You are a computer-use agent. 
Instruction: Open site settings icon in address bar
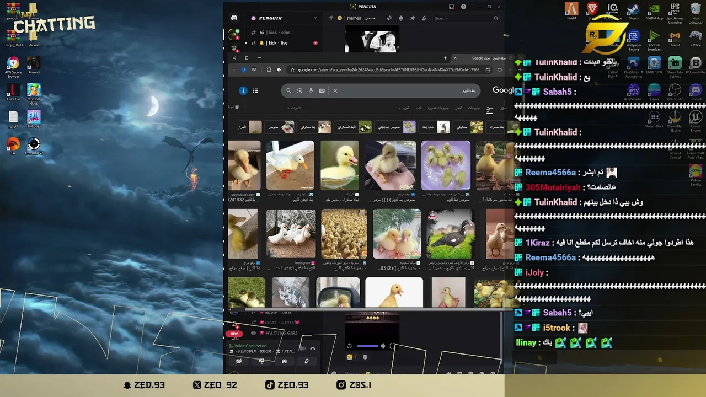click(488, 70)
